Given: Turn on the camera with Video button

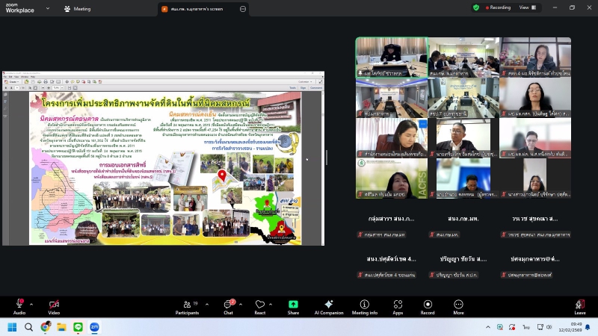Looking at the screenshot, I should (54, 306).
